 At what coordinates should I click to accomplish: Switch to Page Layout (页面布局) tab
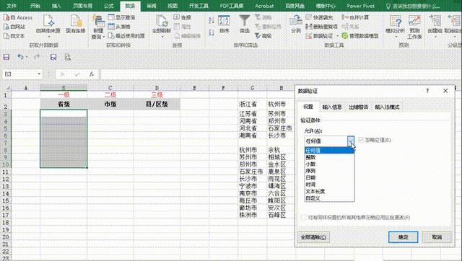[x=82, y=6]
